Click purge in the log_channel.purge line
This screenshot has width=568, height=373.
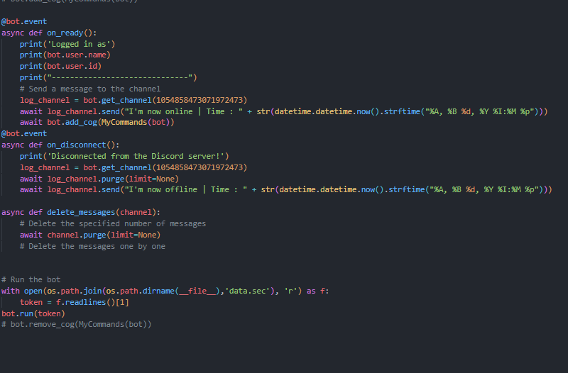coord(113,179)
